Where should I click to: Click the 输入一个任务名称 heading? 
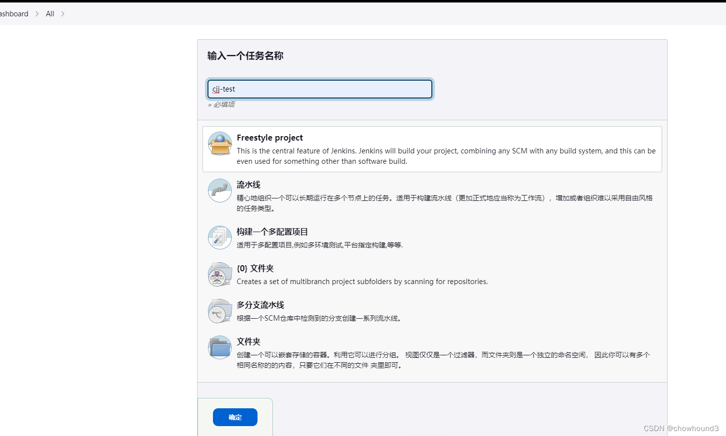(x=246, y=56)
